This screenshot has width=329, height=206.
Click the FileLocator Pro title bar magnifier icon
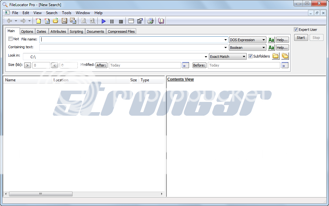coord(5,4)
